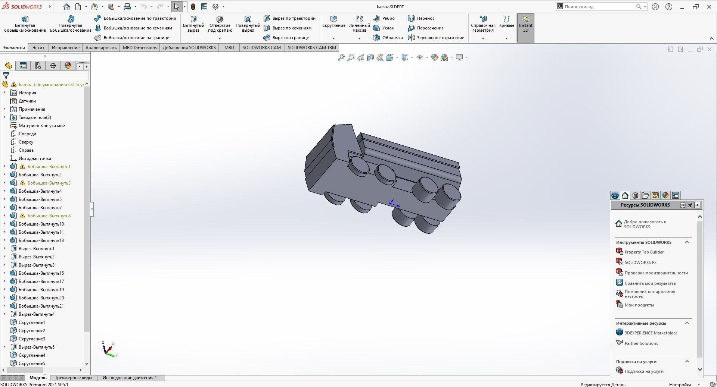
Task: Toggle Instant 3D mode
Action: [525, 28]
